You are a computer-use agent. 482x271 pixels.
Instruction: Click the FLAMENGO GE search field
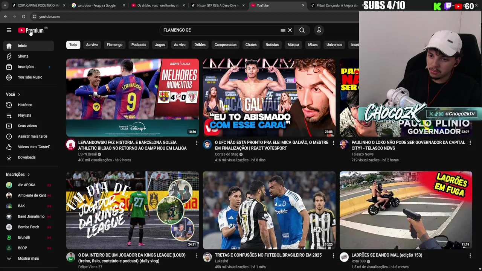coord(220,30)
